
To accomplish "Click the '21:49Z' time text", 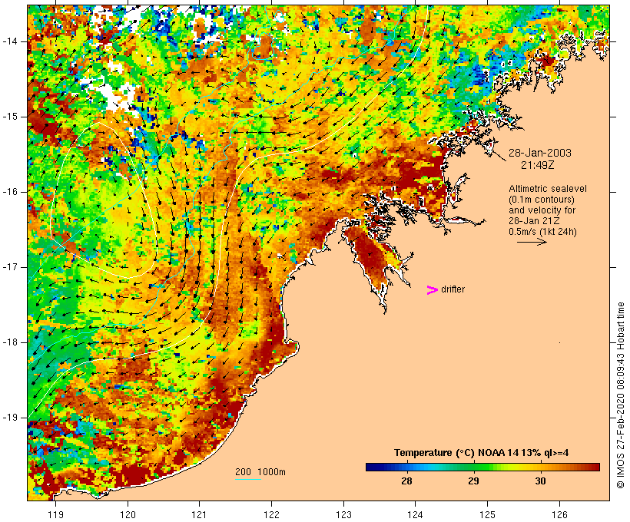I will click(538, 165).
